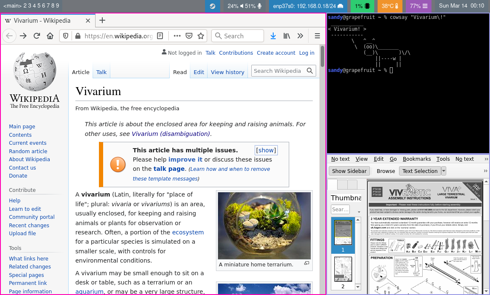
Task: Bookmark this page with the star
Action: (201, 36)
